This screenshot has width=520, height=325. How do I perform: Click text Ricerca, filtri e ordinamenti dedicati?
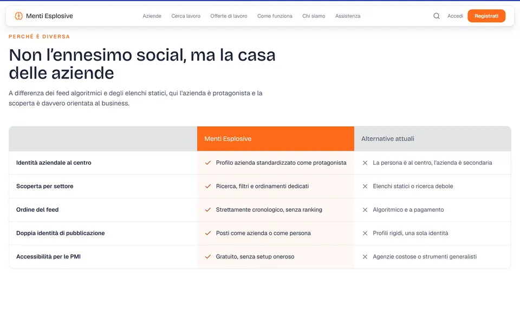262,186
